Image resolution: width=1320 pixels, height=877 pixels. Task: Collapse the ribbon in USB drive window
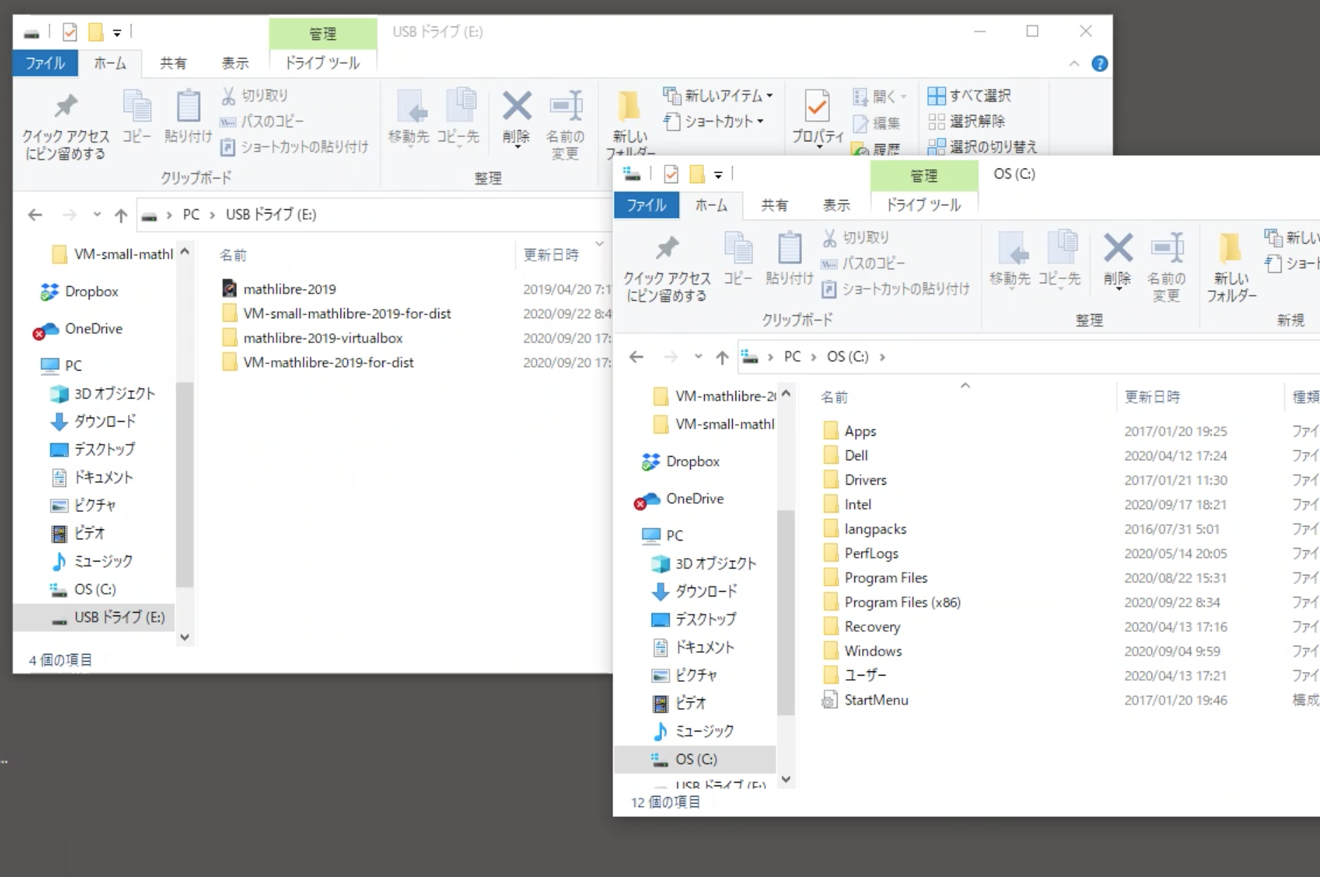point(1074,64)
